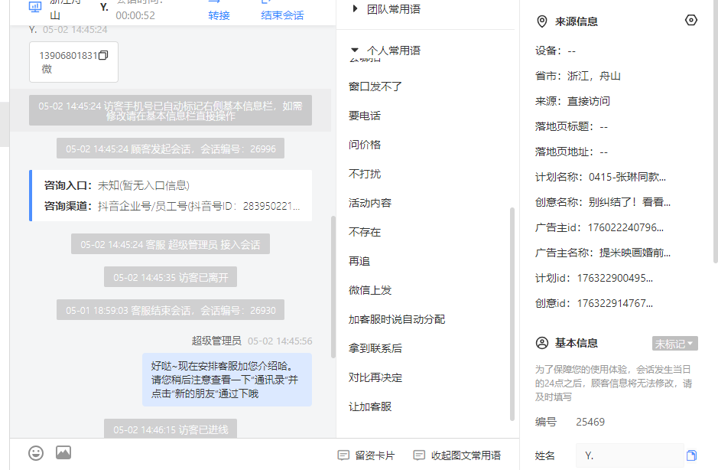
Task: Click the 创意名称 别纠结了 value
Action: point(629,202)
